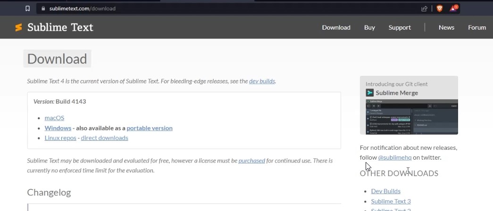Go to the Buy page
This screenshot has width=493, height=211.
coord(369,27)
